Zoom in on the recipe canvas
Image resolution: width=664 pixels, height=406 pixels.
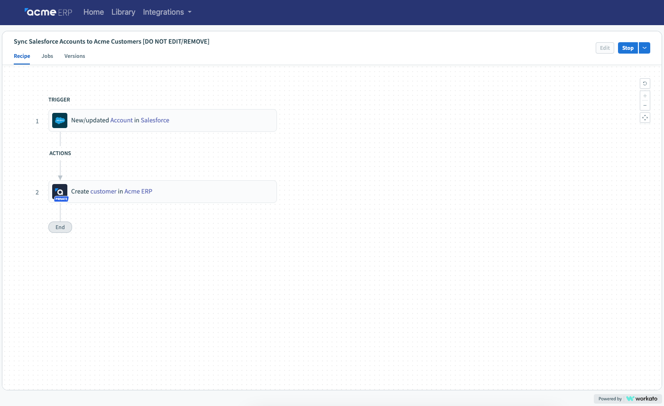[645, 95]
